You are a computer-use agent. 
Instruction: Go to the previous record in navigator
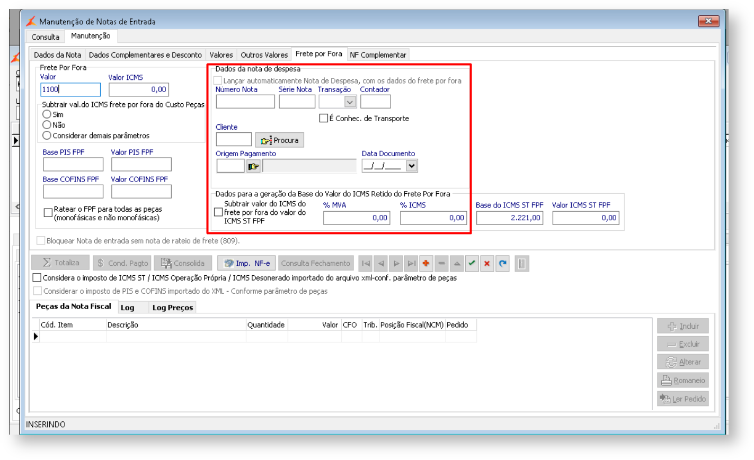point(381,264)
